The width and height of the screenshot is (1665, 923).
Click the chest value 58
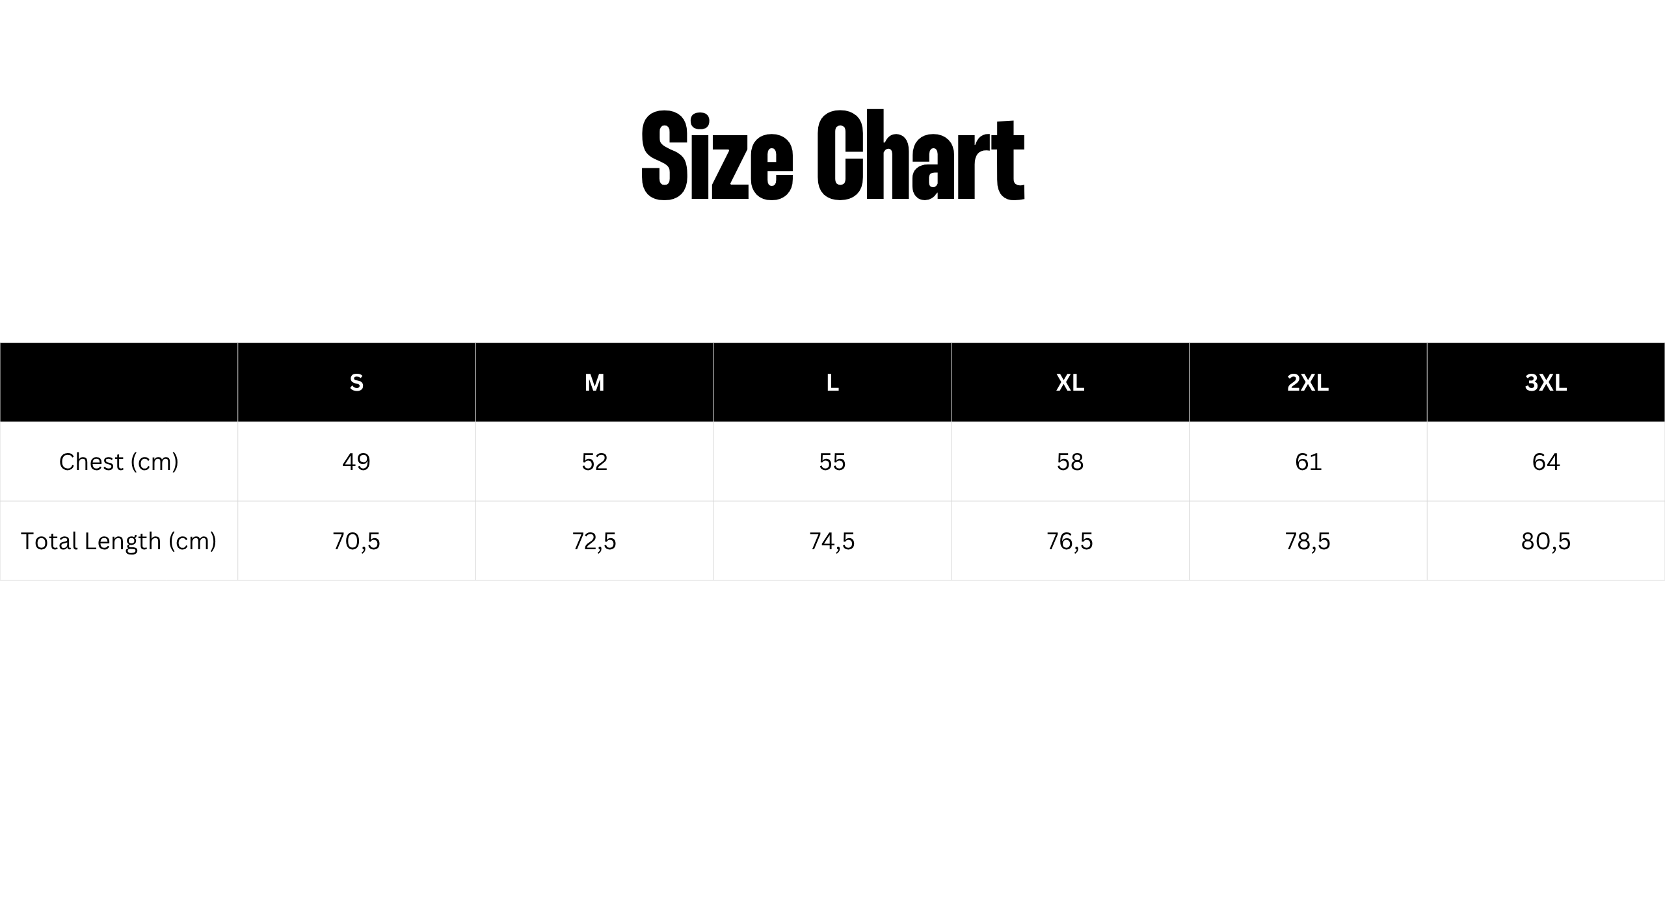[1070, 462]
